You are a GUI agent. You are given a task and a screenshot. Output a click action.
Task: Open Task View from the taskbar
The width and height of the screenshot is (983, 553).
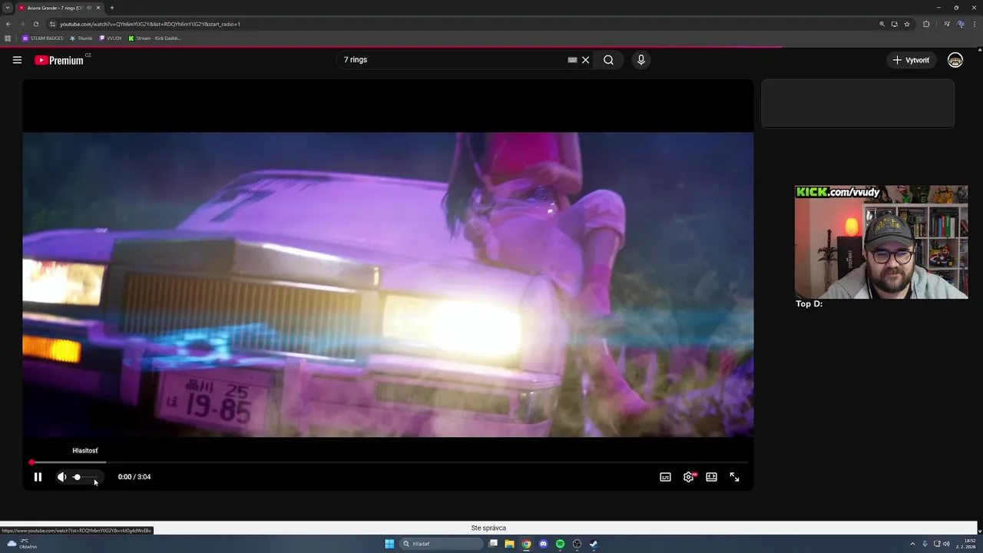pyautogui.click(x=493, y=544)
